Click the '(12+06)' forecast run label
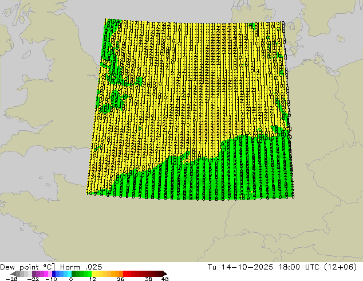The width and height of the screenshot is (363, 281). point(340,267)
